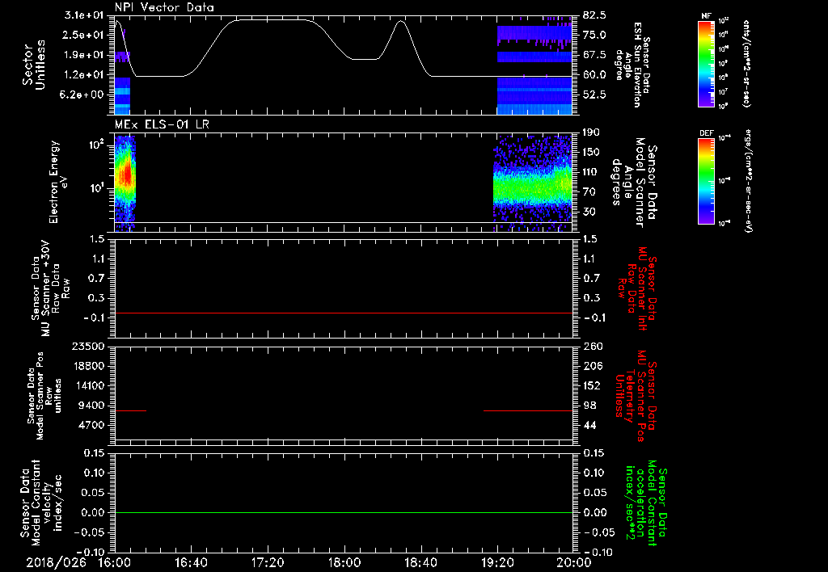Click the 18:00 time tick label
The width and height of the screenshot is (828, 572).
[x=344, y=562]
